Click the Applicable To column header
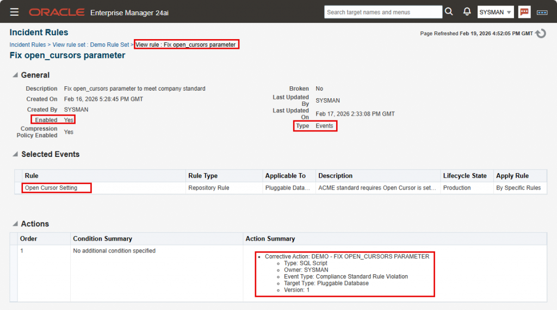The height and width of the screenshot is (310, 557). pos(285,176)
